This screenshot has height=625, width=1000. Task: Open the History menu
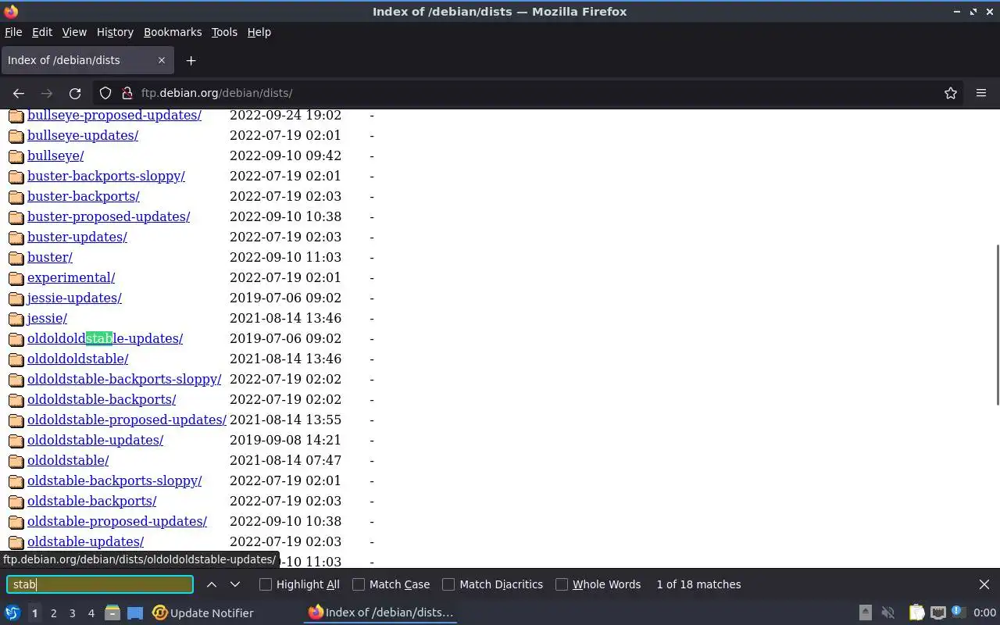click(115, 32)
